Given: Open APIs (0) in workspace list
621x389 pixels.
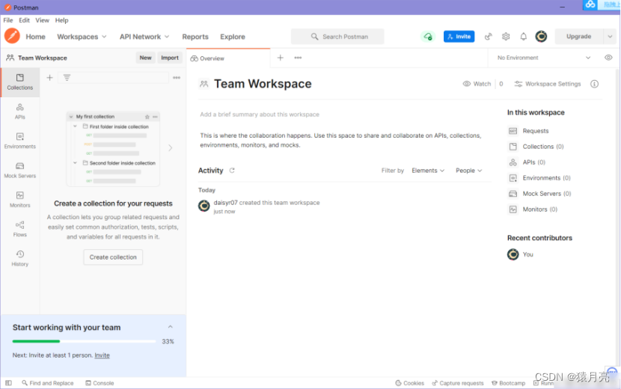Looking at the screenshot, I should point(527,162).
